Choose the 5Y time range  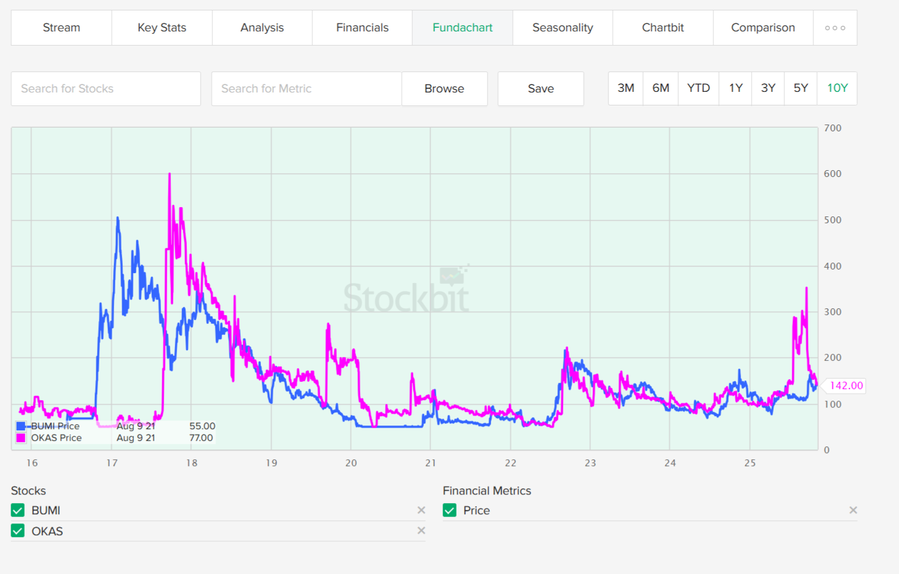pyautogui.click(x=800, y=88)
